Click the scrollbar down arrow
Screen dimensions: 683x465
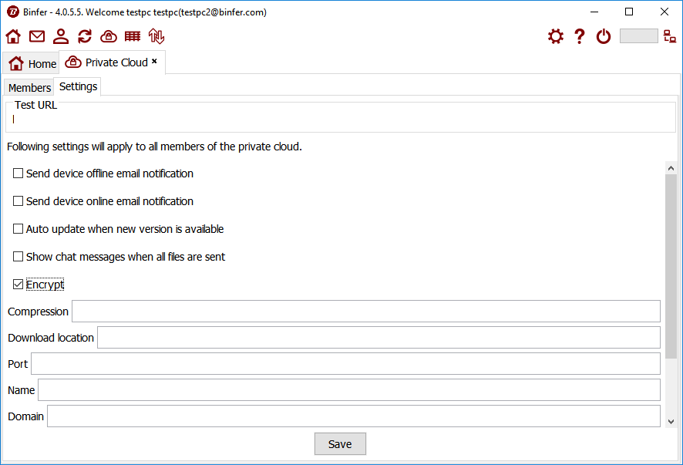(x=671, y=421)
